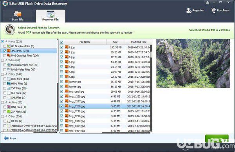Viewport: 235px width, 152px height.
Task: Click the DOC Files icon
Action: click(x=9, y=79)
